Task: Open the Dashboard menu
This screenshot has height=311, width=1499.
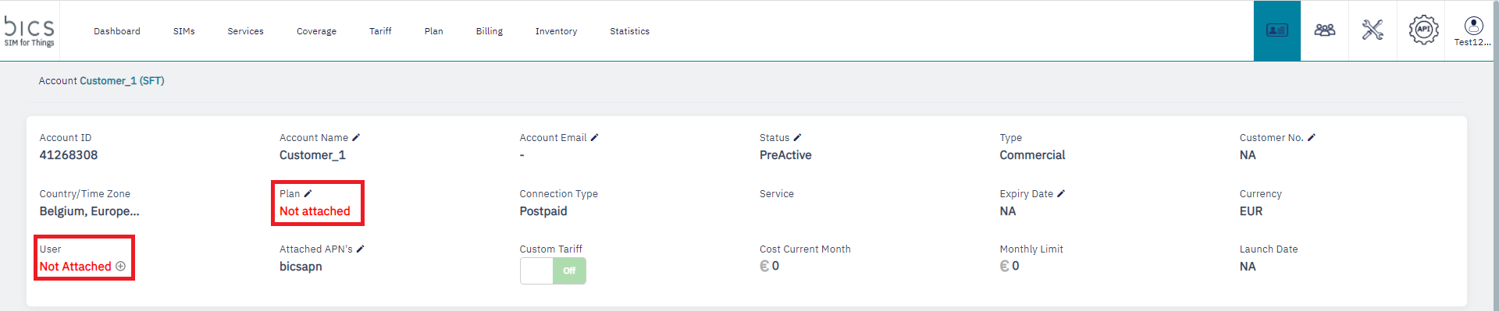Action: [117, 31]
